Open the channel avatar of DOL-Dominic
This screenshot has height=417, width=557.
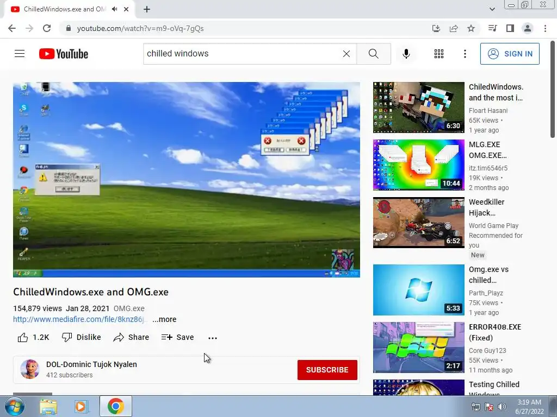[x=30, y=369]
